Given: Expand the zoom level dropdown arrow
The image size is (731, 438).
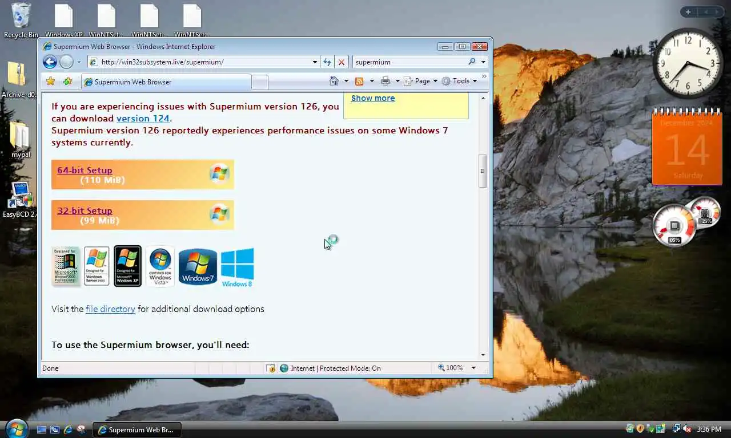Looking at the screenshot, I should click(473, 368).
